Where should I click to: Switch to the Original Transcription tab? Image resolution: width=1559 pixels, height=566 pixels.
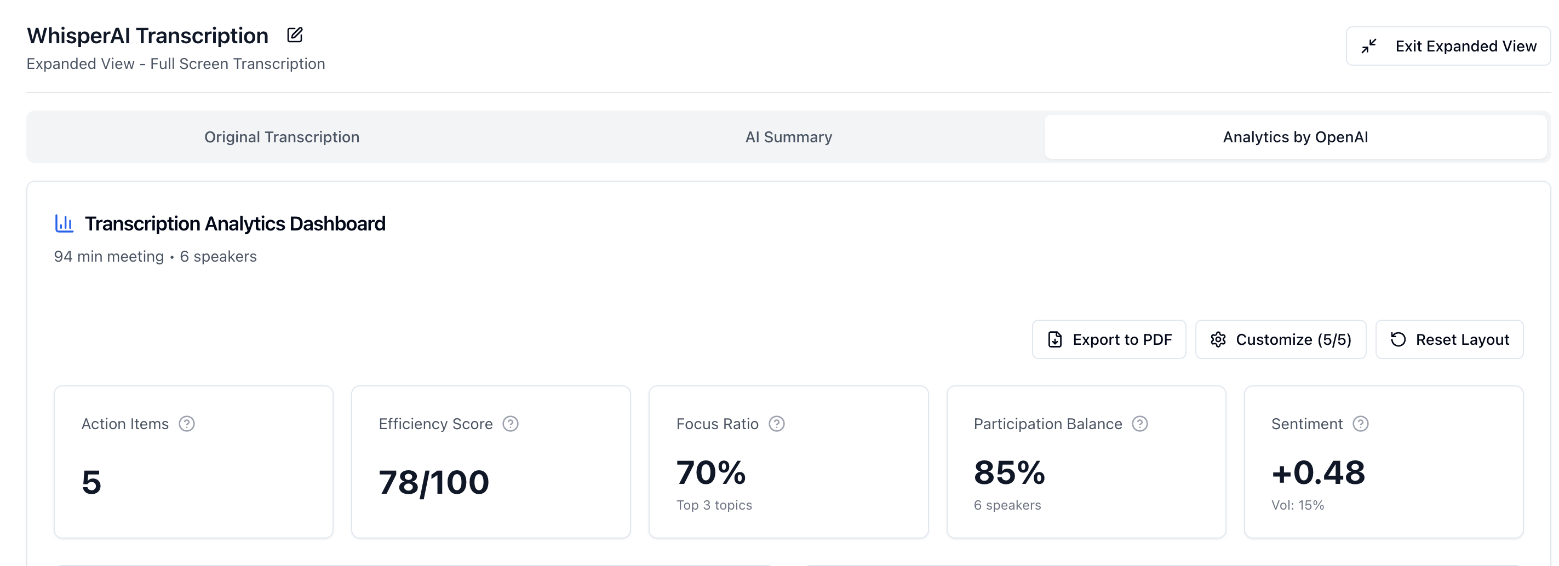[282, 137]
